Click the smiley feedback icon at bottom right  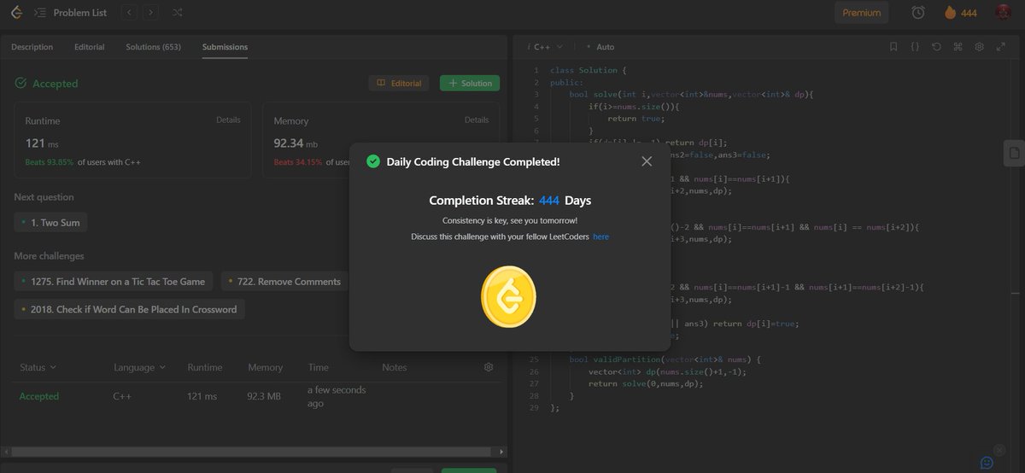coord(987,463)
